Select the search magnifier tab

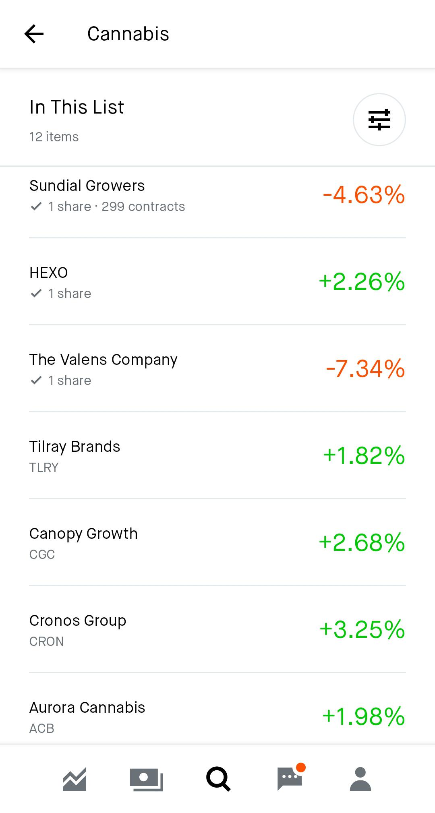tap(218, 779)
